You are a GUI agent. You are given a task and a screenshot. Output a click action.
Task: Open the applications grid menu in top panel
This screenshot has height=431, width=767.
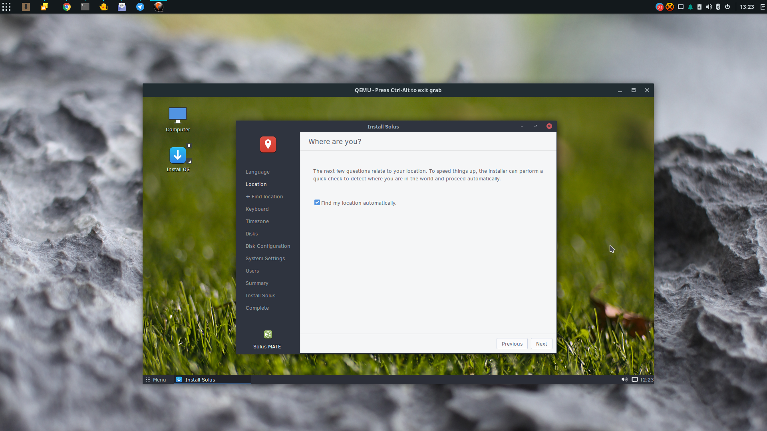tap(6, 7)
